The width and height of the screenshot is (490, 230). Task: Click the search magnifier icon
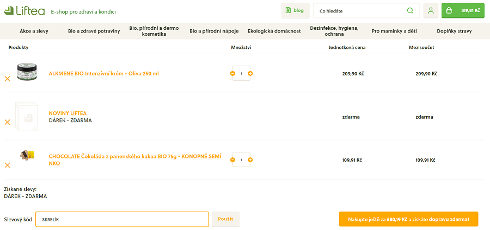410,11
